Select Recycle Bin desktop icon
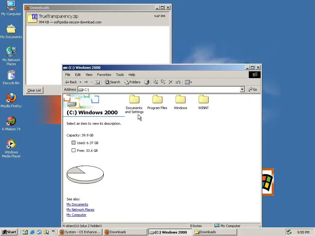Screen dimensions: 315x236 coord(11,77)
